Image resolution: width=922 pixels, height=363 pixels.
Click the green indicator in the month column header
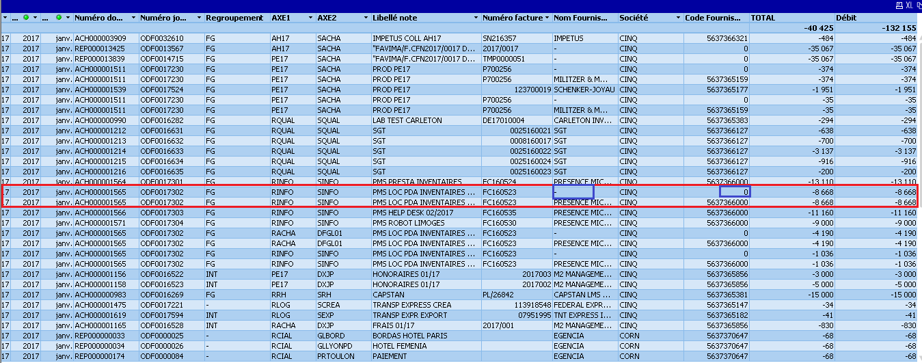tap(59, 17)
